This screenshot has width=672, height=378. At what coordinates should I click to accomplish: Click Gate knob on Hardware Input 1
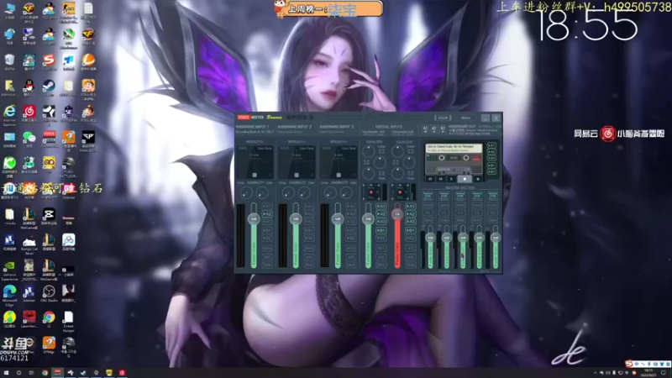coord(262,193)
